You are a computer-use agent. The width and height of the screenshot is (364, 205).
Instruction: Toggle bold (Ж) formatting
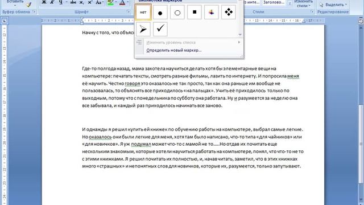44,2
